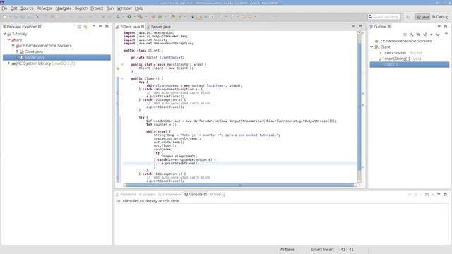Click the Quick Access search field
This screenshot has height=254, width=452.
tap(385, 17)
